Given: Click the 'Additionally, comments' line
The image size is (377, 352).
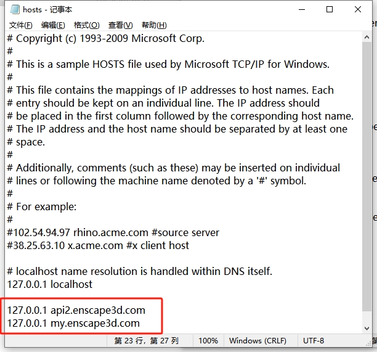Looking at the screenshot, I should (x=174, y=168).
